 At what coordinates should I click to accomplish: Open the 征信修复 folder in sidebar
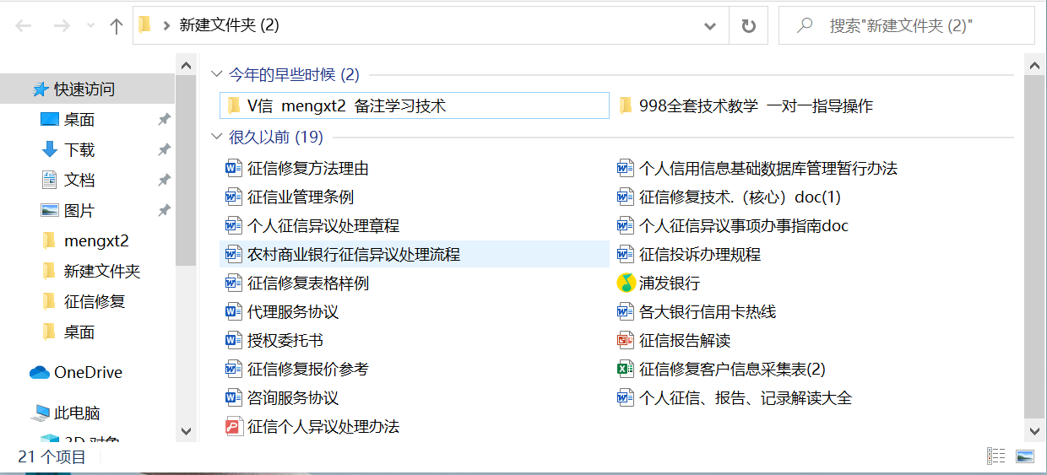[94, 302]
